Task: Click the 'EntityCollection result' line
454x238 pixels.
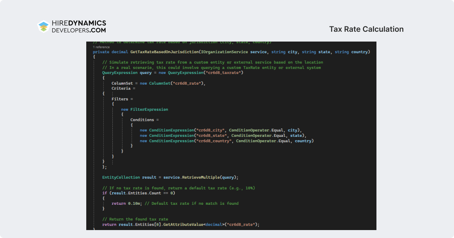Action: click(170, 177)
